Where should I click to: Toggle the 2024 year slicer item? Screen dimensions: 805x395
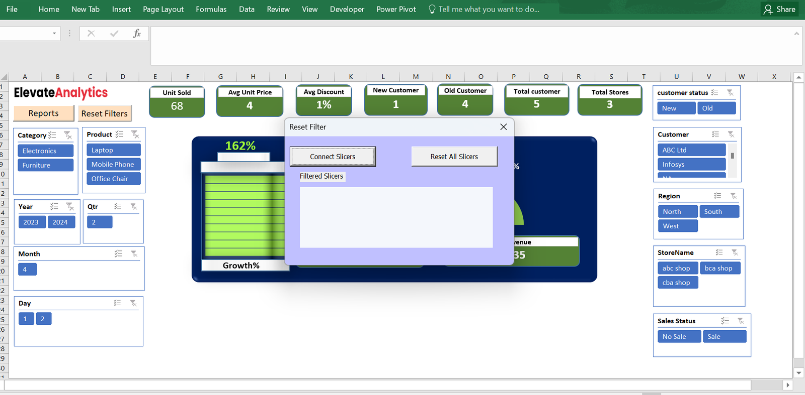tap(61, 222)
